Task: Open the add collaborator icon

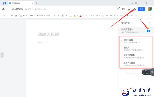Action: point(134,9)
